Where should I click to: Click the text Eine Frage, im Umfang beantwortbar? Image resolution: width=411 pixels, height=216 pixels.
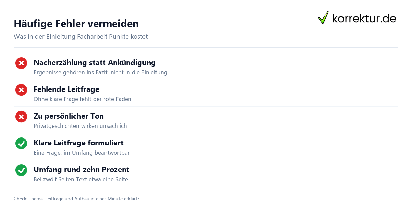point(82,153)
